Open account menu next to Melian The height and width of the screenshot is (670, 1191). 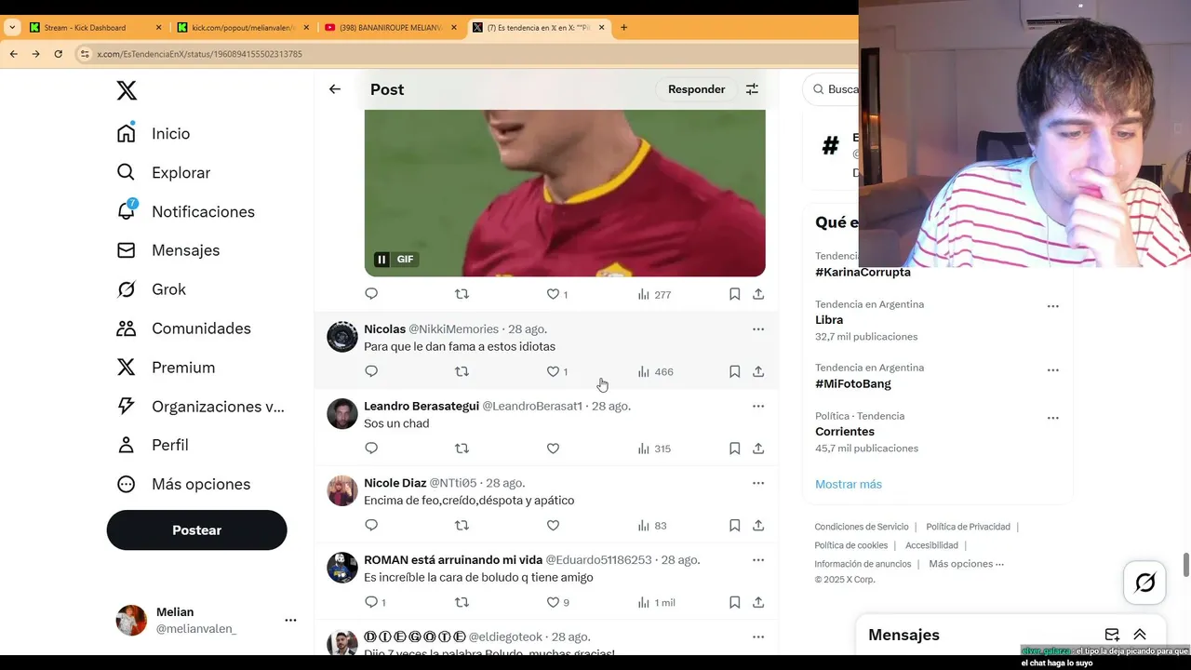point(290,620)
